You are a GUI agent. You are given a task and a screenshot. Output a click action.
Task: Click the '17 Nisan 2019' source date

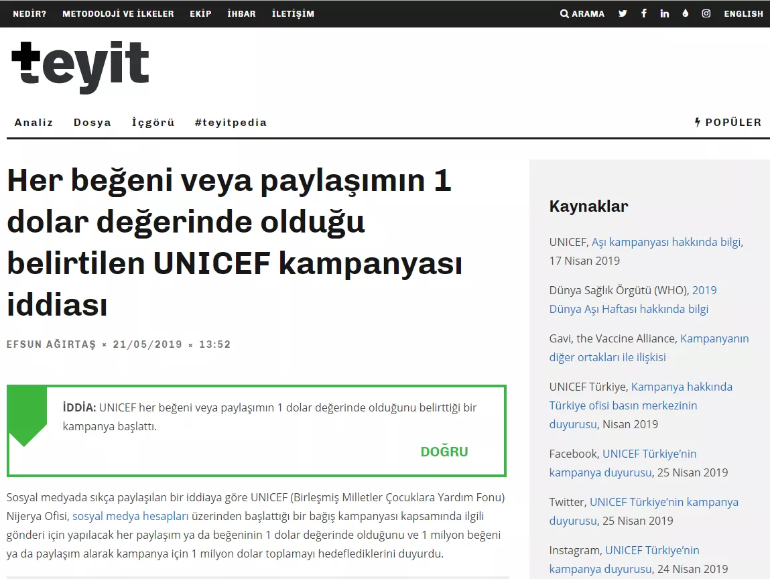(584, 261)
